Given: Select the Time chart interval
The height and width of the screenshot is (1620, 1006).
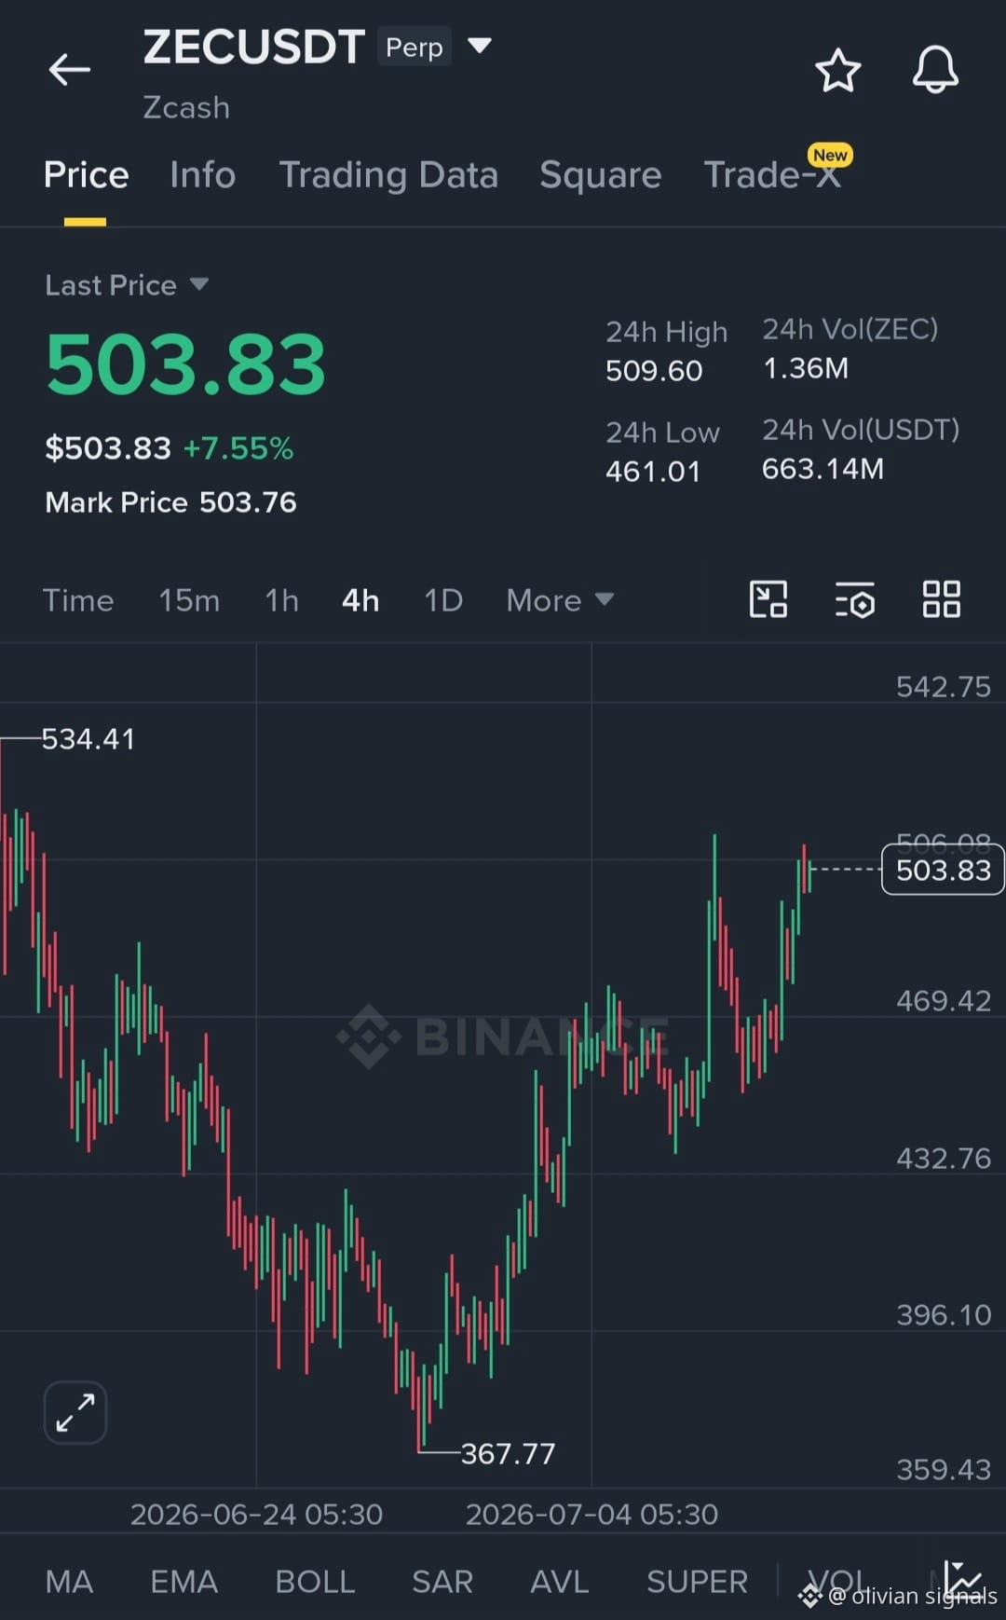Looking at the screenshot, I should 78,600.
